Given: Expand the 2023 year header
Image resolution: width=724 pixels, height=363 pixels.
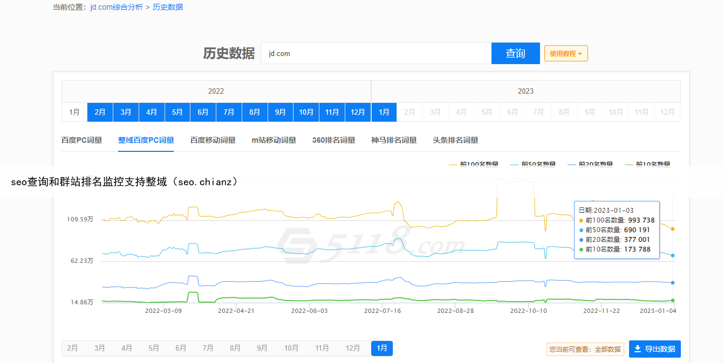Looking at the screenshot, I should [x=525, y=92].
